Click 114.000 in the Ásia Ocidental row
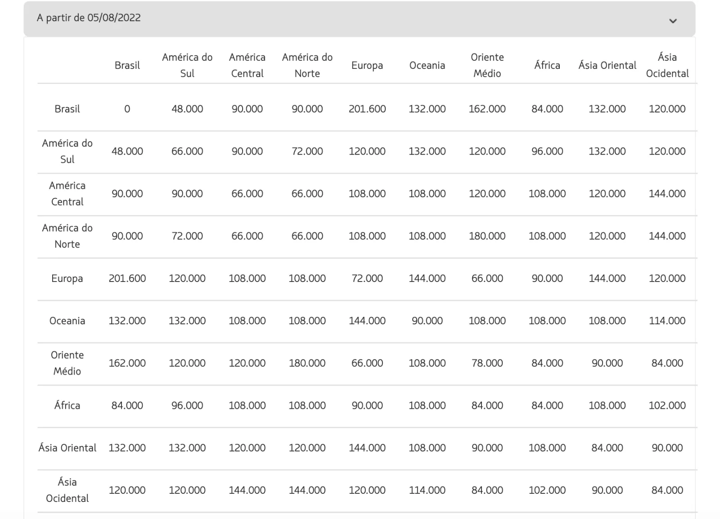Image resolution: width=720 pixels, height=519 pixels. tap(427, 490)
